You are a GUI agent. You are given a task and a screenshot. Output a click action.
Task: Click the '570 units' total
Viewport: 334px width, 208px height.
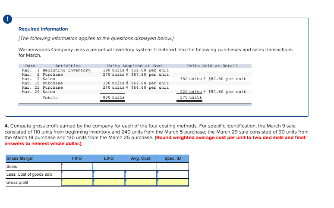[x=191, y=97]
